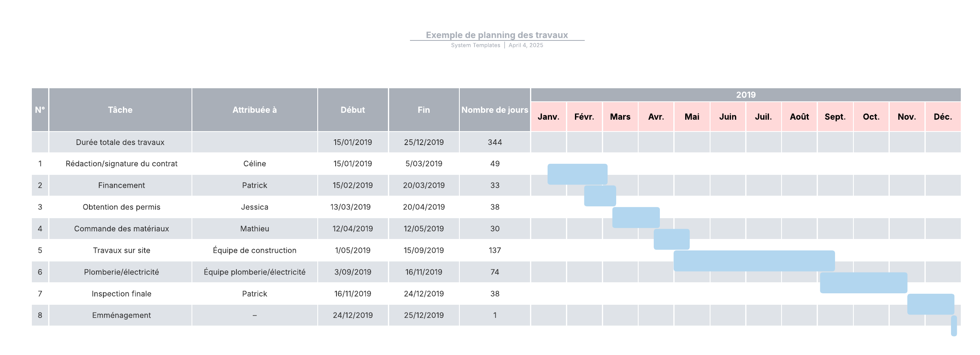Select the Gantt bar for Travaux sur site
This screenshot has width=980, height=355.
tap(754, 261)
